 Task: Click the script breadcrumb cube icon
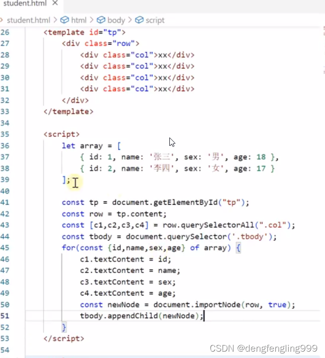[x=139, y=20]
